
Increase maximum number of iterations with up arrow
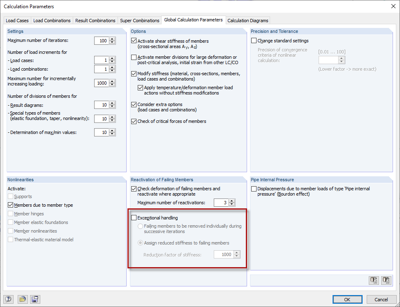(111, 39)
